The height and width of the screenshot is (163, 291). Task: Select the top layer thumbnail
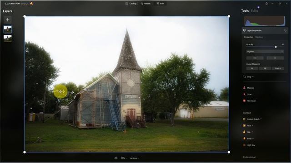8,29
